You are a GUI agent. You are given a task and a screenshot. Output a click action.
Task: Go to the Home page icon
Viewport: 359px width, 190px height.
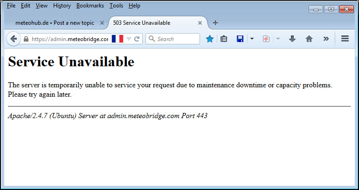(x=309, y=39)
